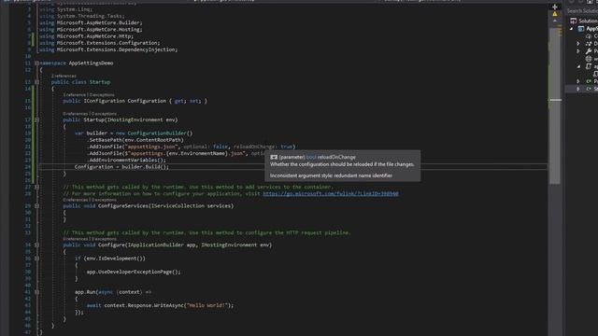Click 'ConfigurationBuilder()' on line 19
598x336 pixels.
(160, 133)
